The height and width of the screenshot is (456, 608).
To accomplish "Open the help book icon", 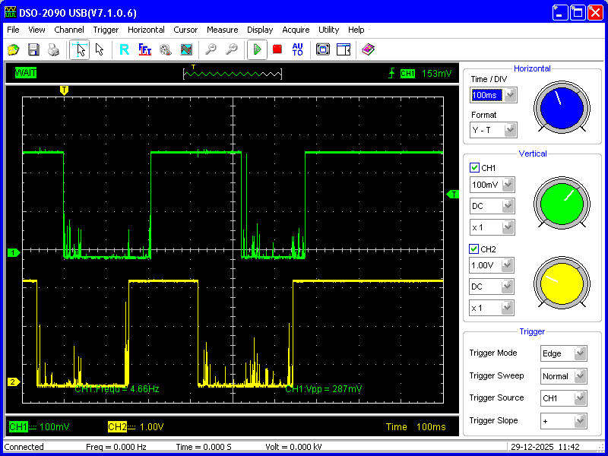I will tap(369, 49).
